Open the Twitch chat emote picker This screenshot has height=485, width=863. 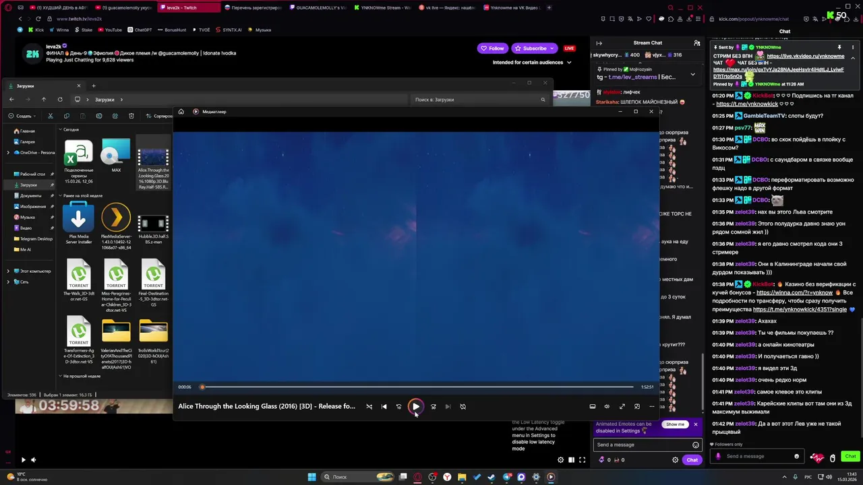[696, 445]
